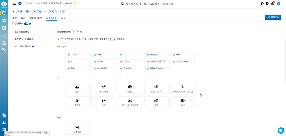286x136 pixels.
Task: Toggle the スマホ alert chip
Action: point(77,54)
